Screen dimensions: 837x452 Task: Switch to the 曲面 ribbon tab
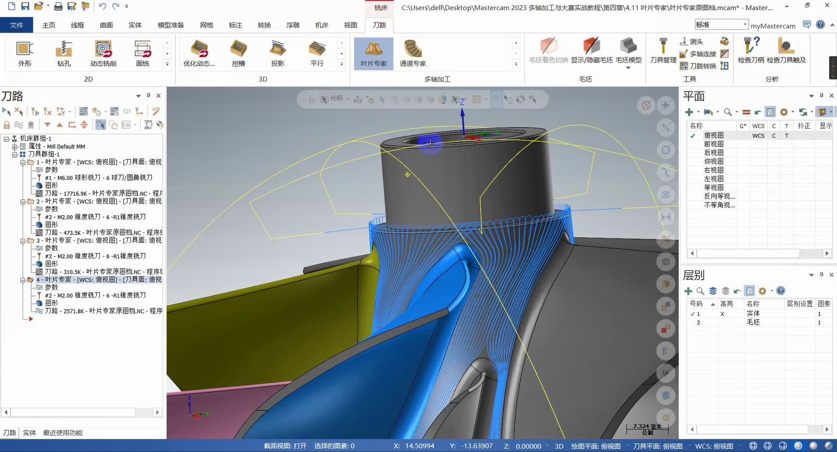click(x=106, y=25)
